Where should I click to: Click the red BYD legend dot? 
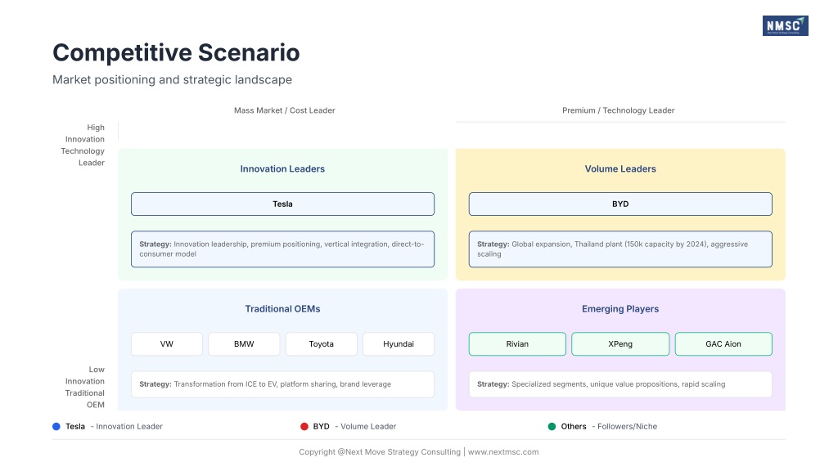pos(304,426)
